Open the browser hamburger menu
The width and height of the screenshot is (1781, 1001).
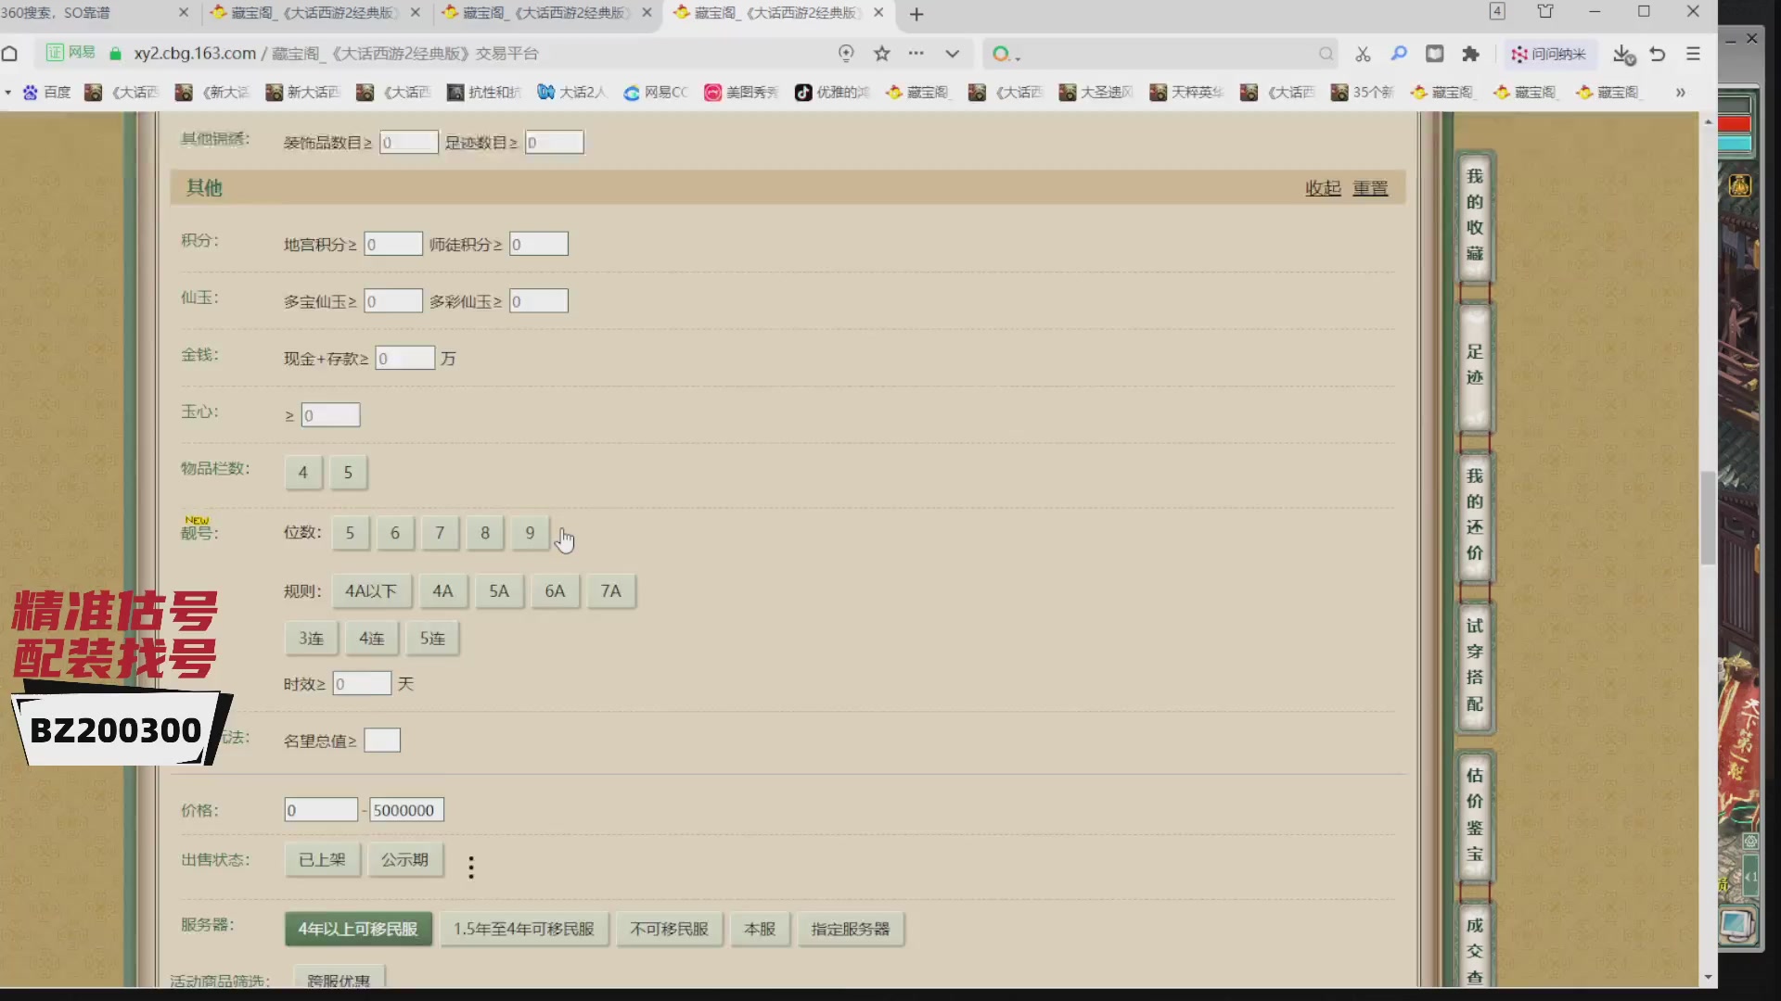point(1693,54)
